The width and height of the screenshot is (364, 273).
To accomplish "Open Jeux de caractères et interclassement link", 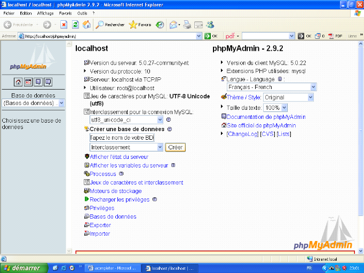I will (x=137, y=182).
